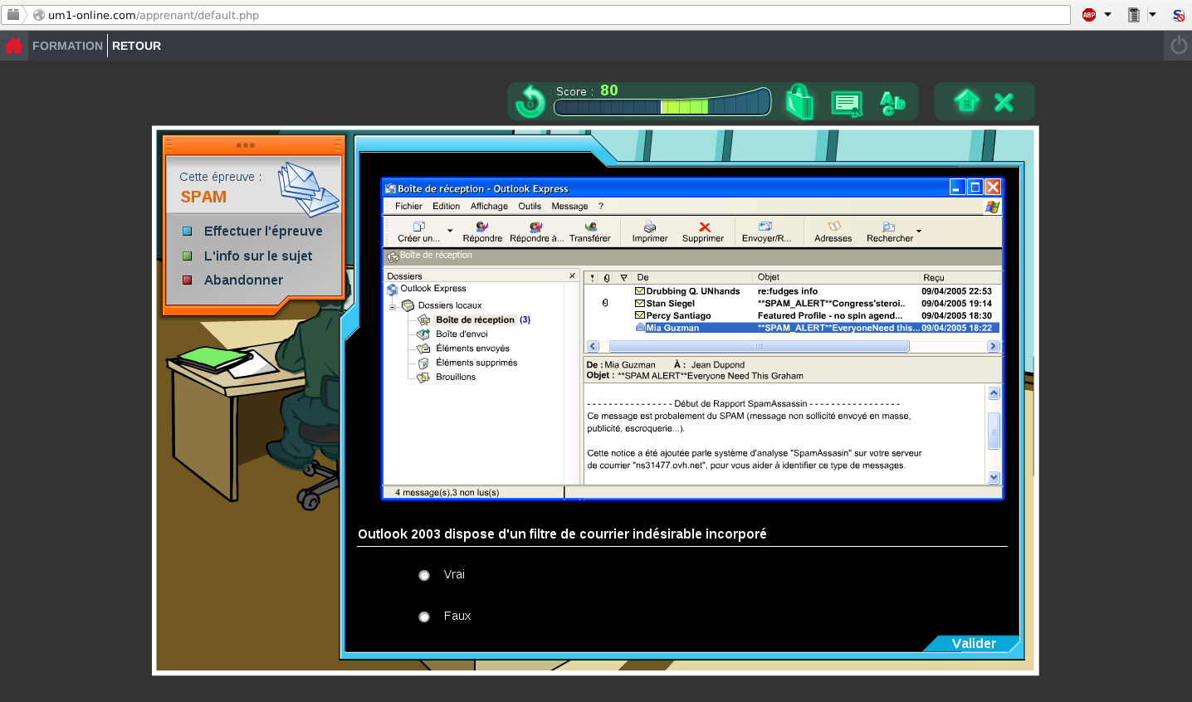Image resolution: width=1192 pixels, height=702 pixels.
Task: Click the Transférer toolbar icon
Action: [x=590, y=232]
